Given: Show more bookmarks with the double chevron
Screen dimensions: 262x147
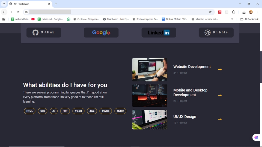Looking at the screenshot, I should 232,19.
